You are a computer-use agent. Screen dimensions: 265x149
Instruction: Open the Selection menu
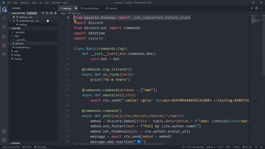24,3
